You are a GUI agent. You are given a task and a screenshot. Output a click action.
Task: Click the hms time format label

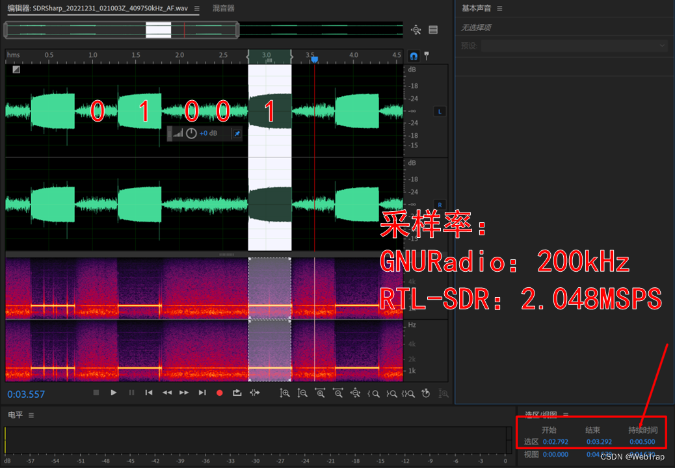14,55
